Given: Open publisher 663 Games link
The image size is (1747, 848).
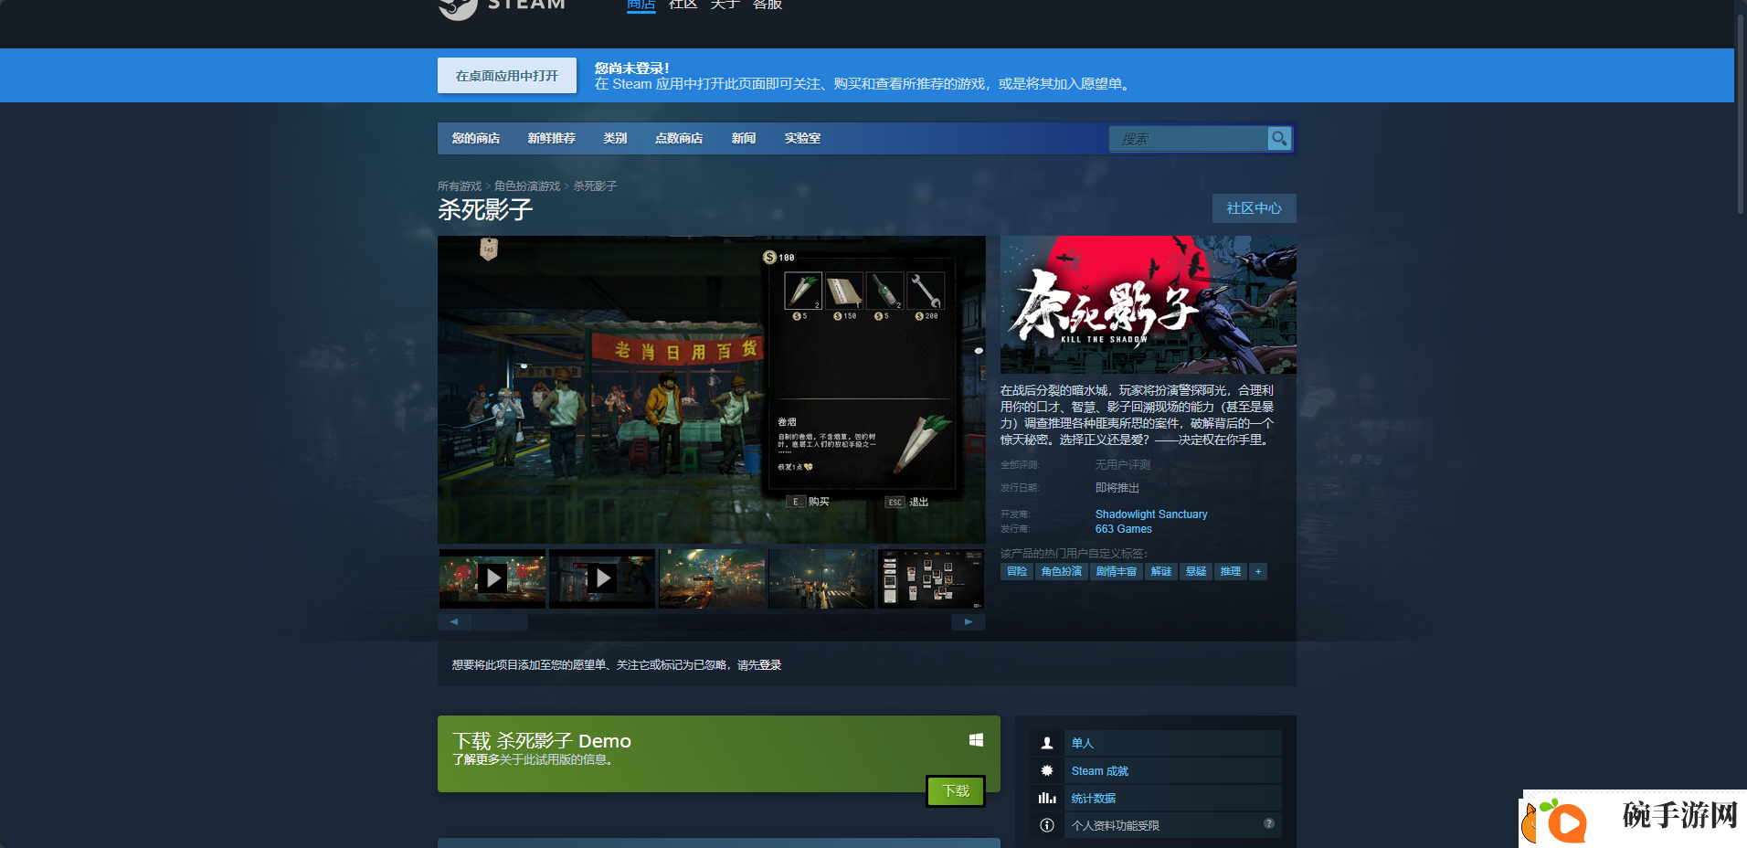Looking at the screenshot, I should coord(1124,529).
